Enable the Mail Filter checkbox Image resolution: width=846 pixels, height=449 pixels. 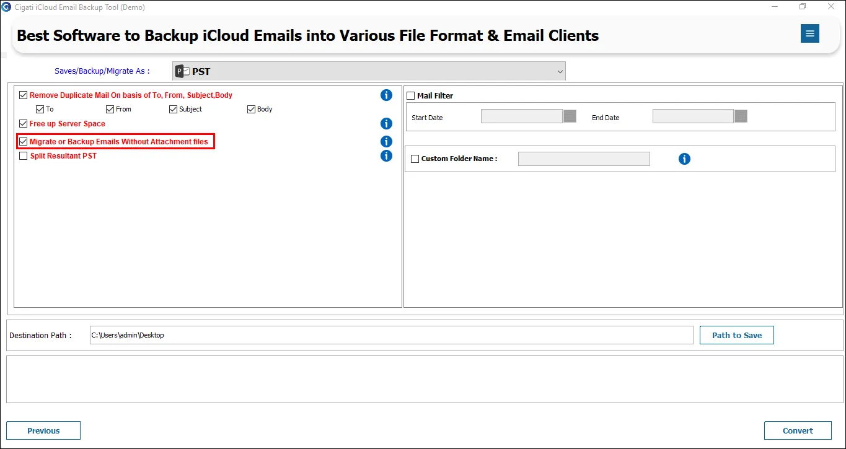pyautogui.click(x=410, y=96)
